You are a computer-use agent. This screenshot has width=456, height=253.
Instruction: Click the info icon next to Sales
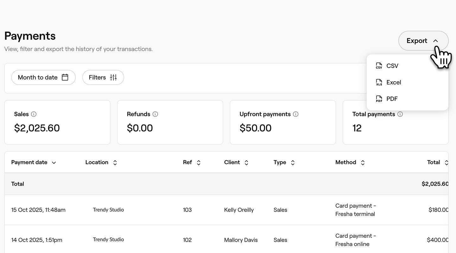34,114
